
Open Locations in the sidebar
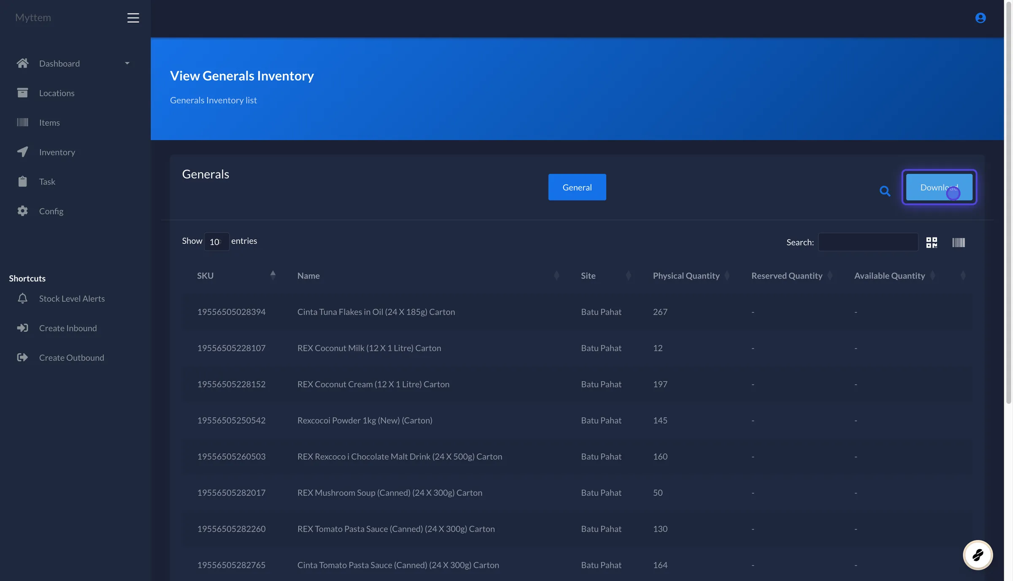click(57, 93)
